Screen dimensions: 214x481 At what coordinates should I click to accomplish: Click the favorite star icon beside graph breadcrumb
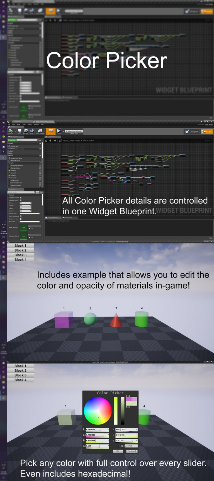(x=46, y=141)
